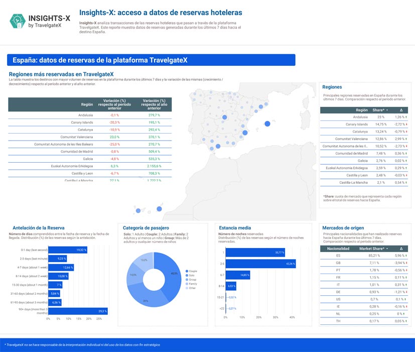Select the 'Andalusia' row in the variation table
Screen dimensions: 415x352
90,115
